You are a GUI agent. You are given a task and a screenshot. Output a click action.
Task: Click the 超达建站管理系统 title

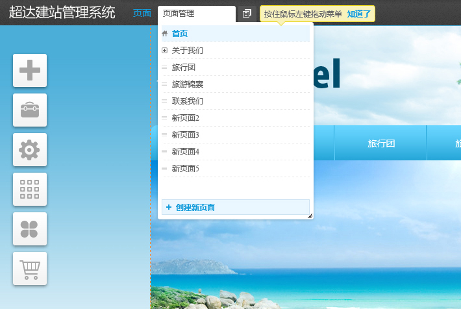click(62, 12)
